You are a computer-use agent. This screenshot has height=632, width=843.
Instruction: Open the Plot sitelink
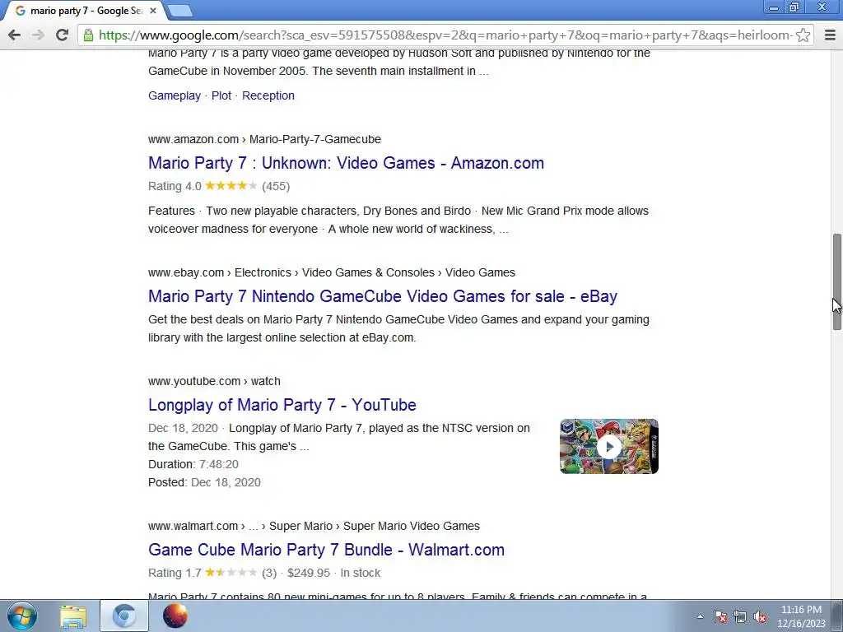pos(221,95)
